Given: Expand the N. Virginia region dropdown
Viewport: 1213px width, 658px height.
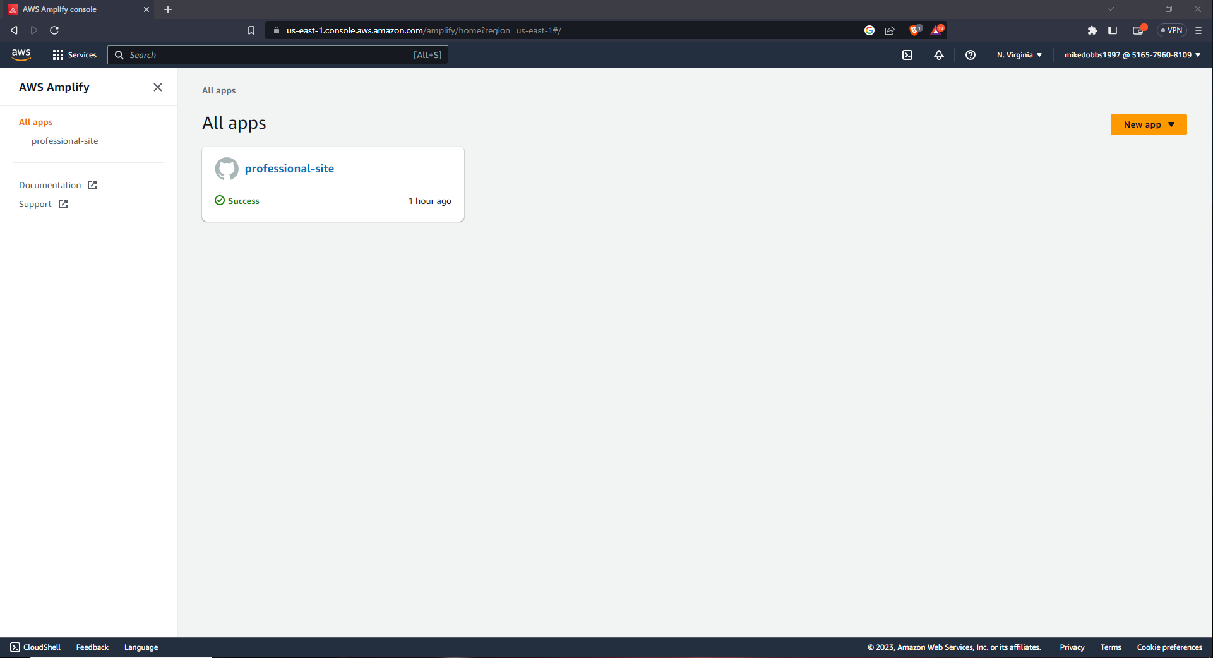Looking at the screenshot, I should pyautogui.click(x=1019, y=55).
